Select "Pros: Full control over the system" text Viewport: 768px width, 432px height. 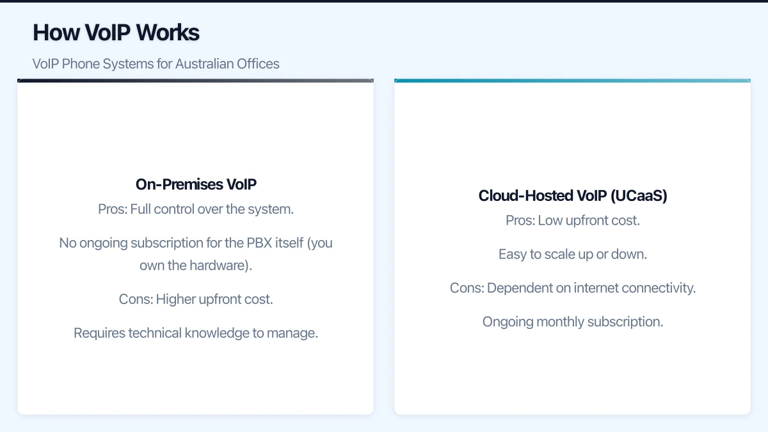[196, 209]
